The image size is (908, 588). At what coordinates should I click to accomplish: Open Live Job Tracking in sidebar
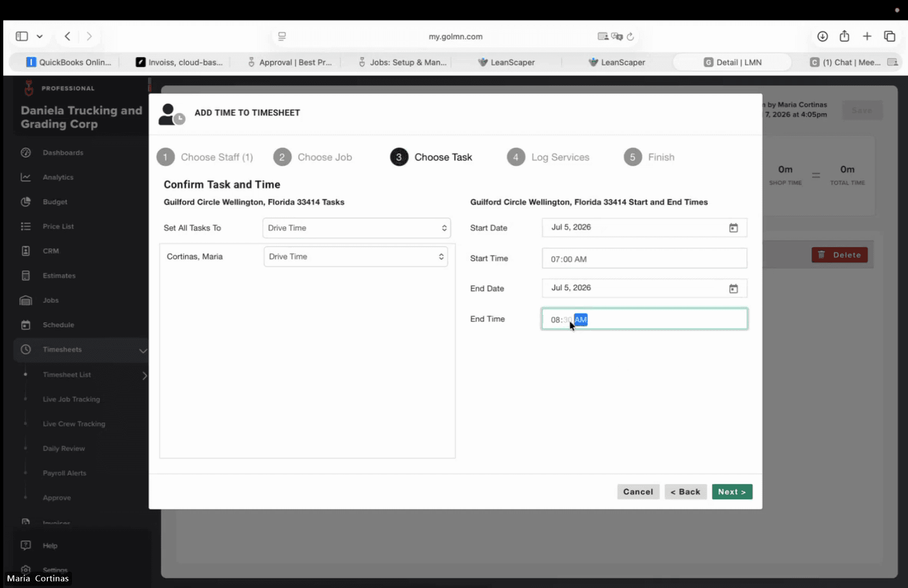(71, 399)
